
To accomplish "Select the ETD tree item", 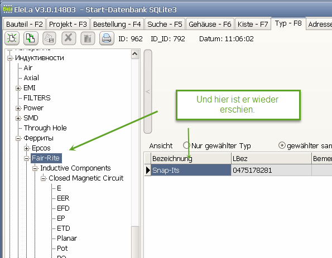I will click(63, 228).
